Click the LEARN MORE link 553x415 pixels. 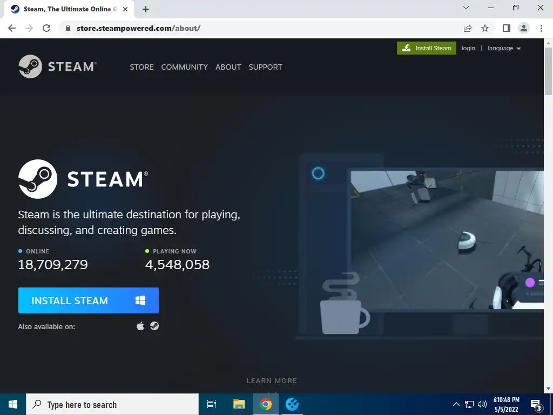[x=272, y=381]
